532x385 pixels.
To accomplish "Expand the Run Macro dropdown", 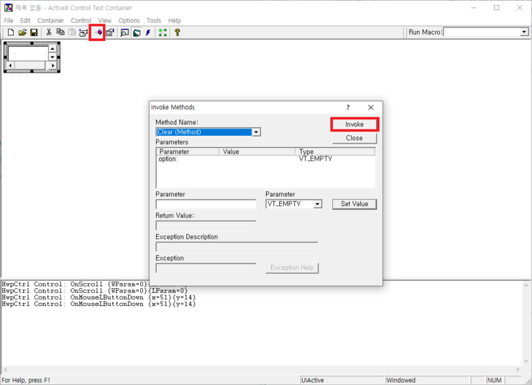I will (x=524, y=32).
